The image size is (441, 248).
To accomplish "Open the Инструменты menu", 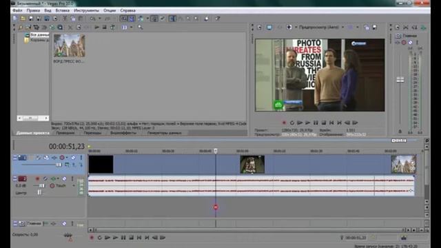I will pyautogui.click(x=86, y=10).
